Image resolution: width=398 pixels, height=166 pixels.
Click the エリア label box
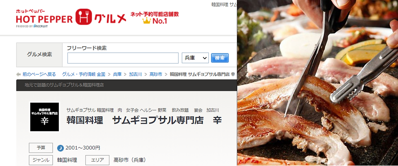pyautogui.click(x=97, y=160)
